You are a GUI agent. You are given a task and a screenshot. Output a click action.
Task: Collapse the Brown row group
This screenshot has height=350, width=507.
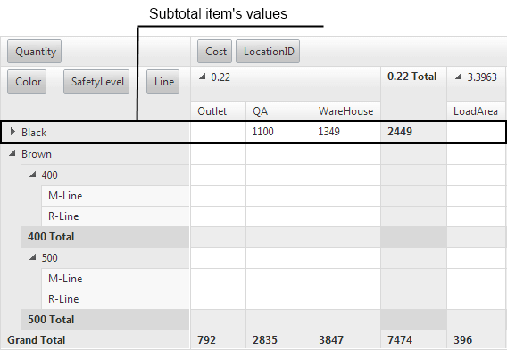point(12,153)
